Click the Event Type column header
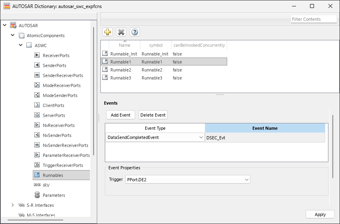This screenshot has width=340, height=224. [155, 128]
